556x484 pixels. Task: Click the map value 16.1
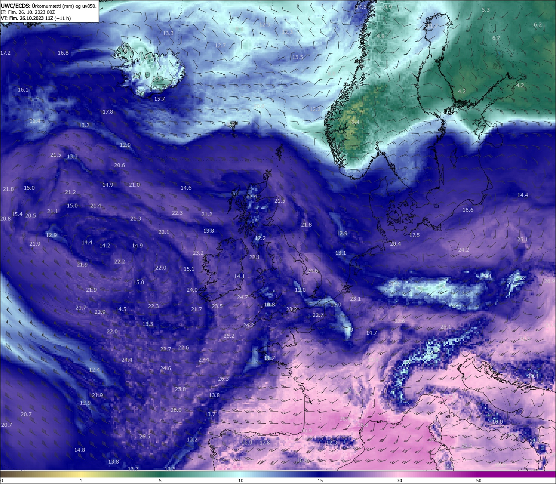coord(23,89)
